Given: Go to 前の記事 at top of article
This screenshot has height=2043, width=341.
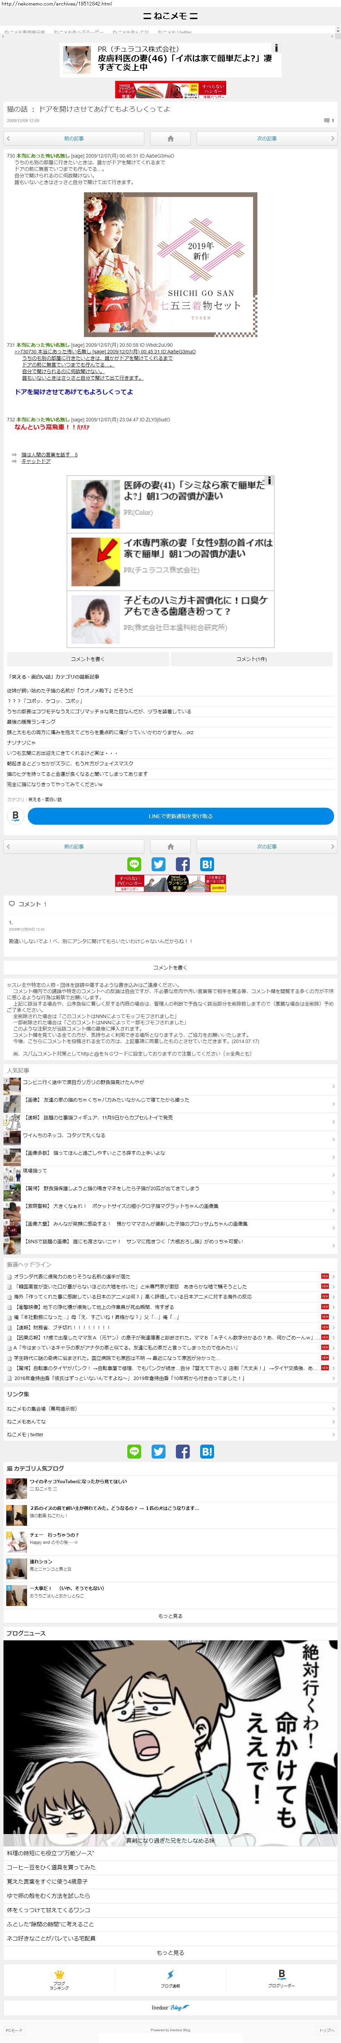Looking at the screenshot, I should tap(74, 139).
